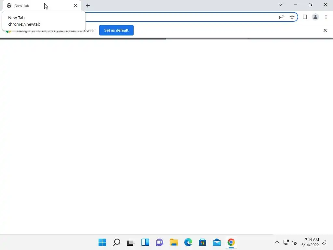This screenshot has width=333, height=250.
Task: Open muted volume tray icon
Action: (294, 242)
